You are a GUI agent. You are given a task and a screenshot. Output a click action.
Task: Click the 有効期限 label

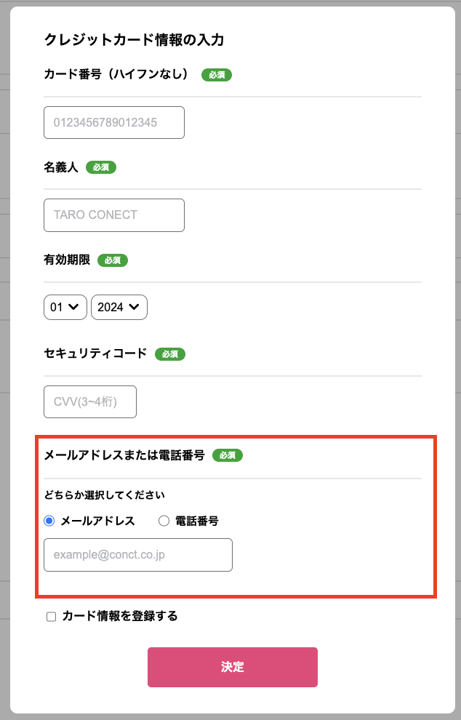click(x=67, y=260)
